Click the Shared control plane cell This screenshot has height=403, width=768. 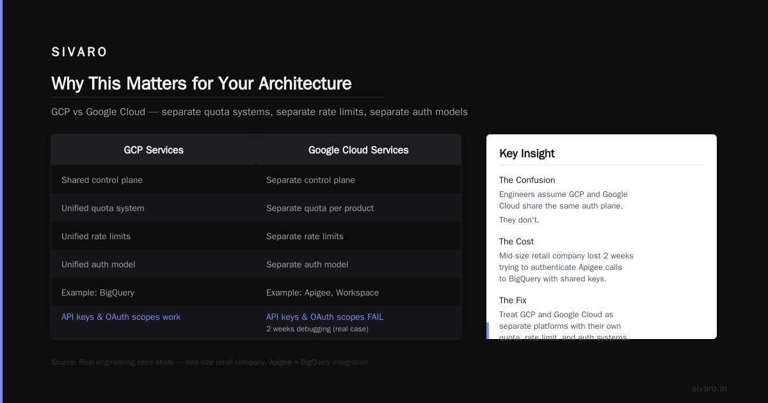coord(154,180)
